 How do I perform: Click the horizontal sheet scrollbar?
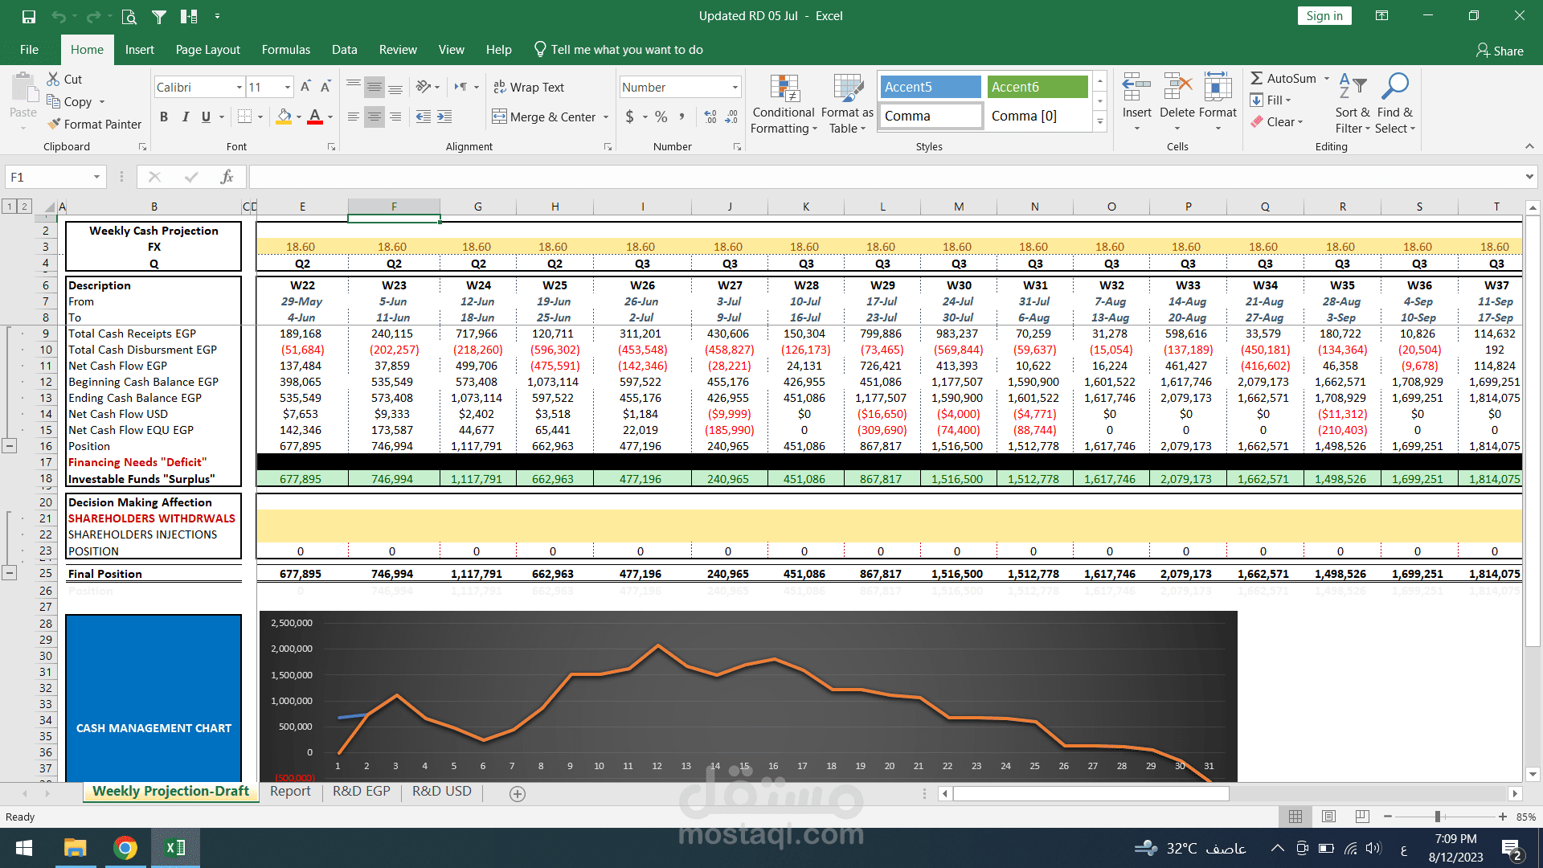1091,794
